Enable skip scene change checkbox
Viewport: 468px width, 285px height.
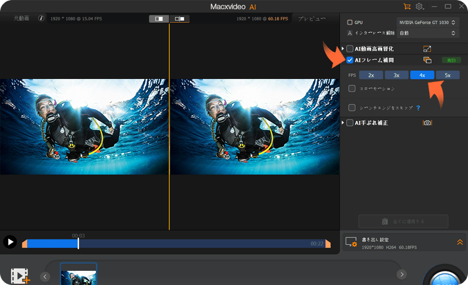(x=352, y=107)
